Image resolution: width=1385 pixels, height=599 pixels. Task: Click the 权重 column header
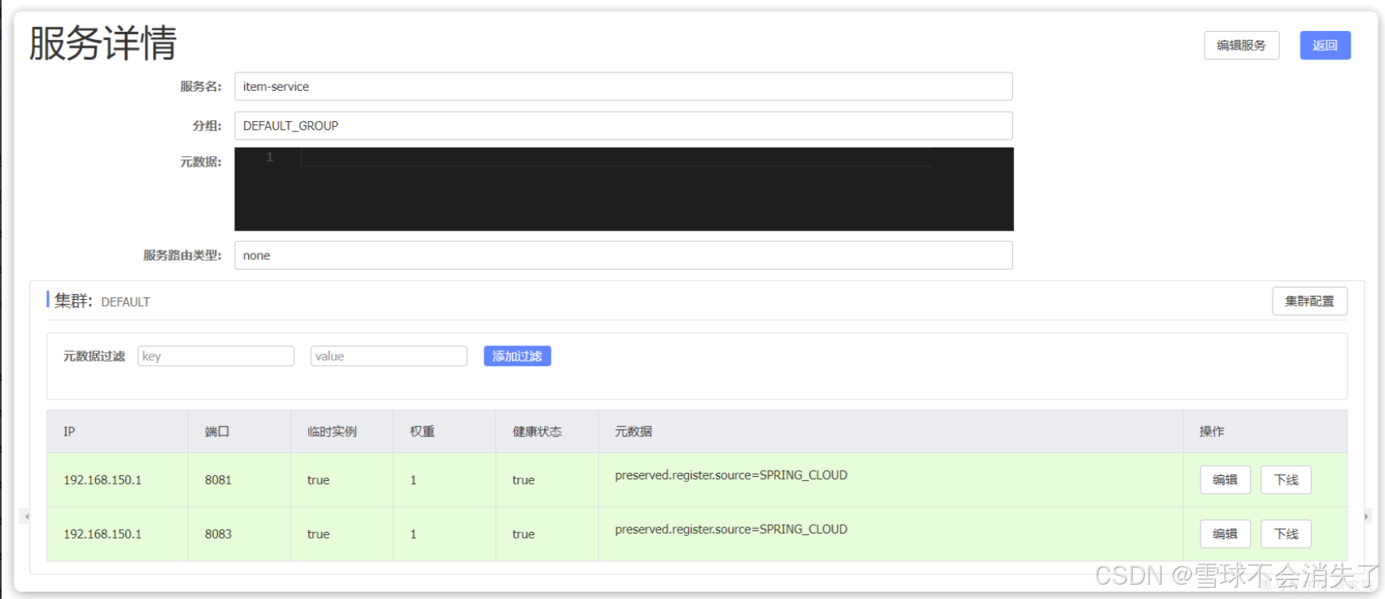(444, 432)
